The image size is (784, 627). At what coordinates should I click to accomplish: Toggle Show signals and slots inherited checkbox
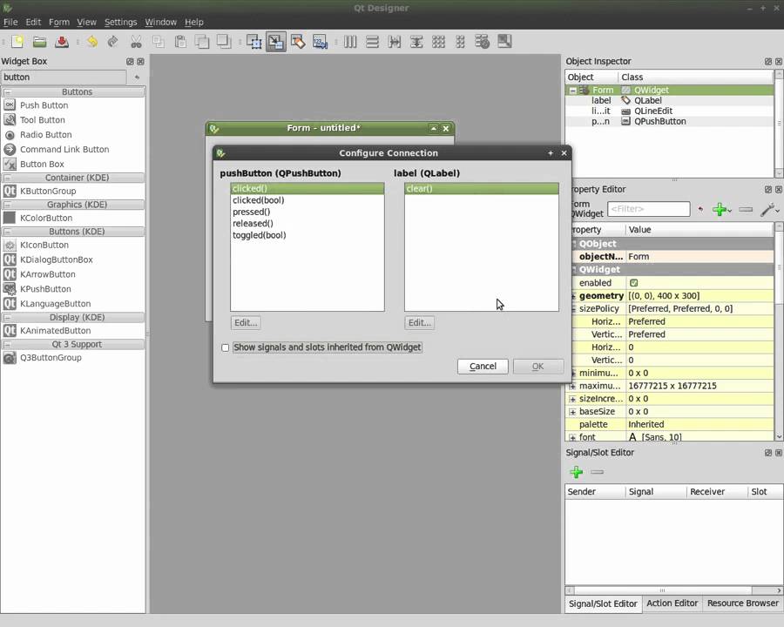pyautogui.click(x=226, y=347)
